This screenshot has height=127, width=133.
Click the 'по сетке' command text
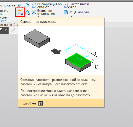[9, 5]
